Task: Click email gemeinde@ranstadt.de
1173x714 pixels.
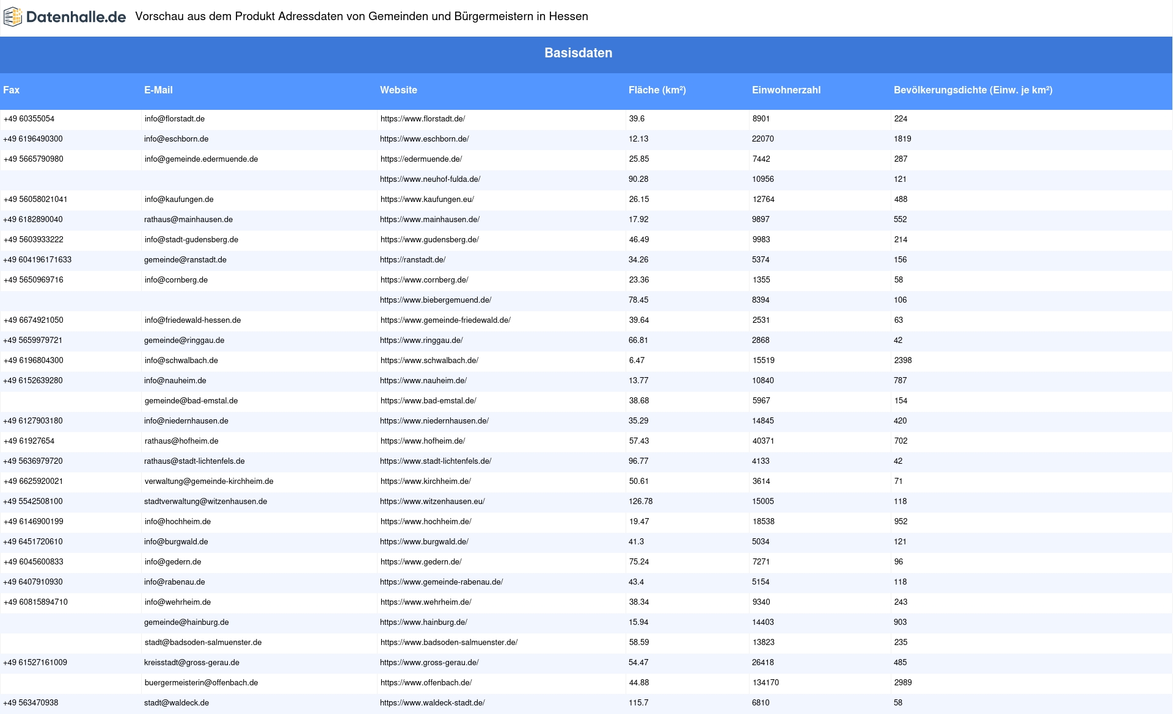Action: [185, 260]
